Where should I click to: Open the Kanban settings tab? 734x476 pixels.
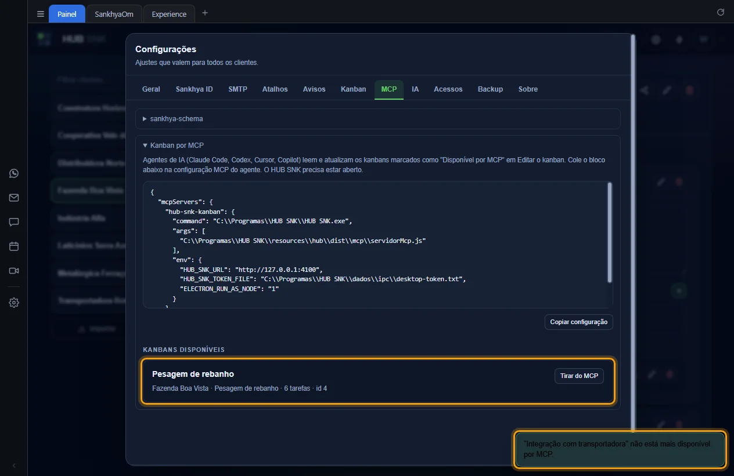(353, 89)
